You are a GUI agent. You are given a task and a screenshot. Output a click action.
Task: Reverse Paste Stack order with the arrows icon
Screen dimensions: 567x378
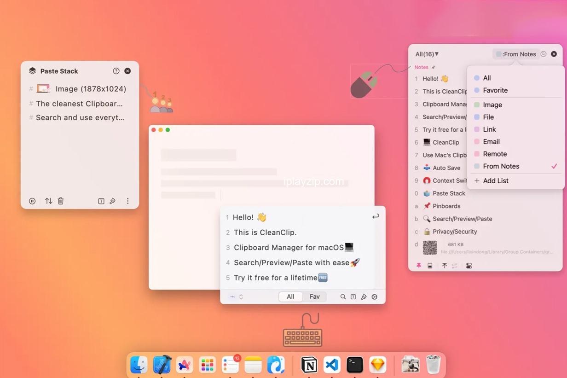click(48, 201)
